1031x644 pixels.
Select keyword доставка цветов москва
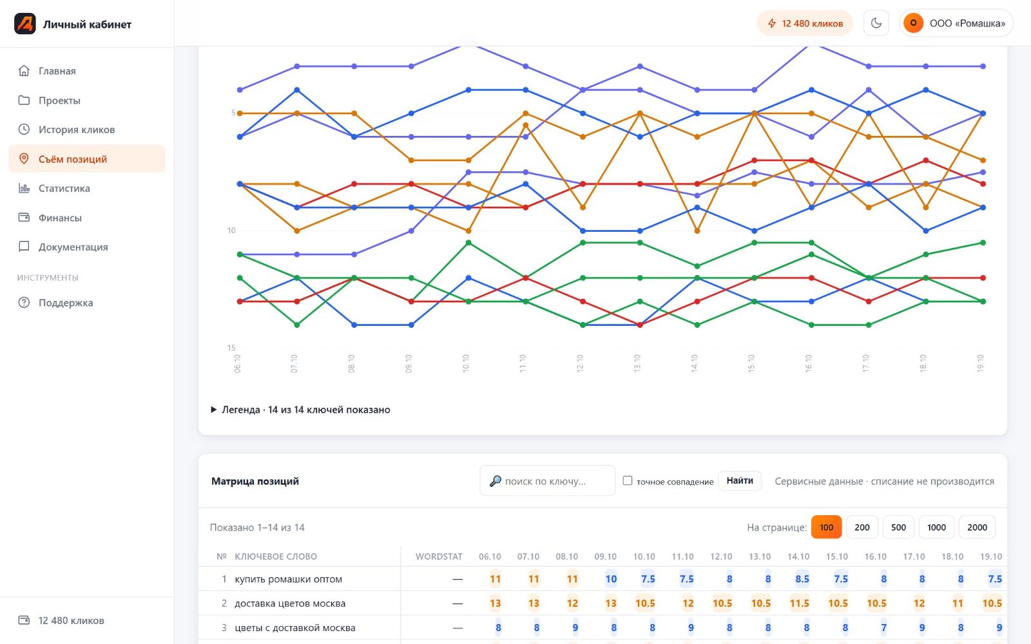(x=290, y=603)
